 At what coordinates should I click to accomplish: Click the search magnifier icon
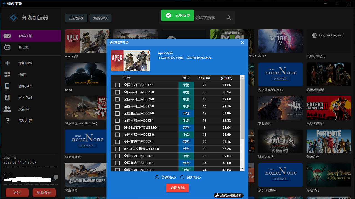coord(229,18)
